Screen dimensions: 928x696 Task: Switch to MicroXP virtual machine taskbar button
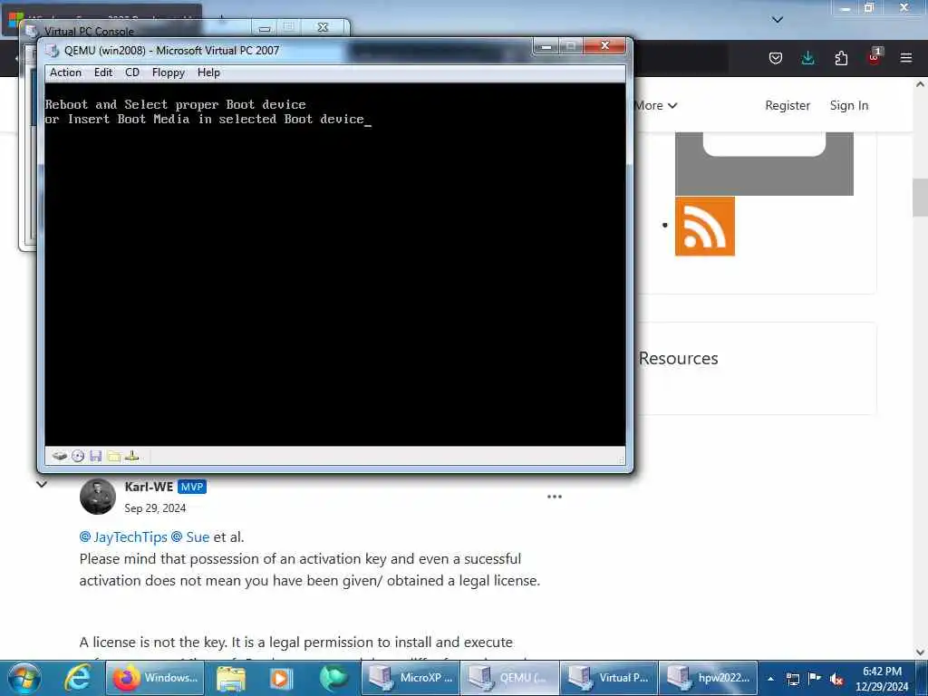click(411, 678)
